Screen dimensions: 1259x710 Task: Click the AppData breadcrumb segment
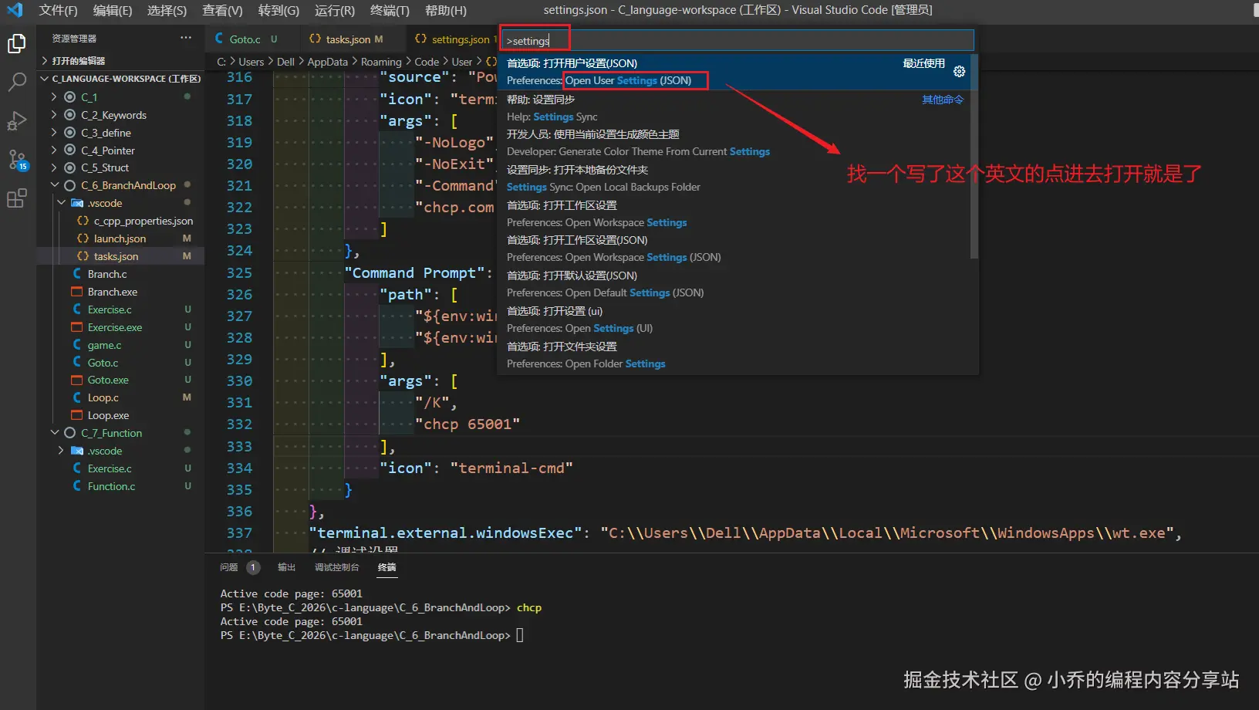pos(327,62)
